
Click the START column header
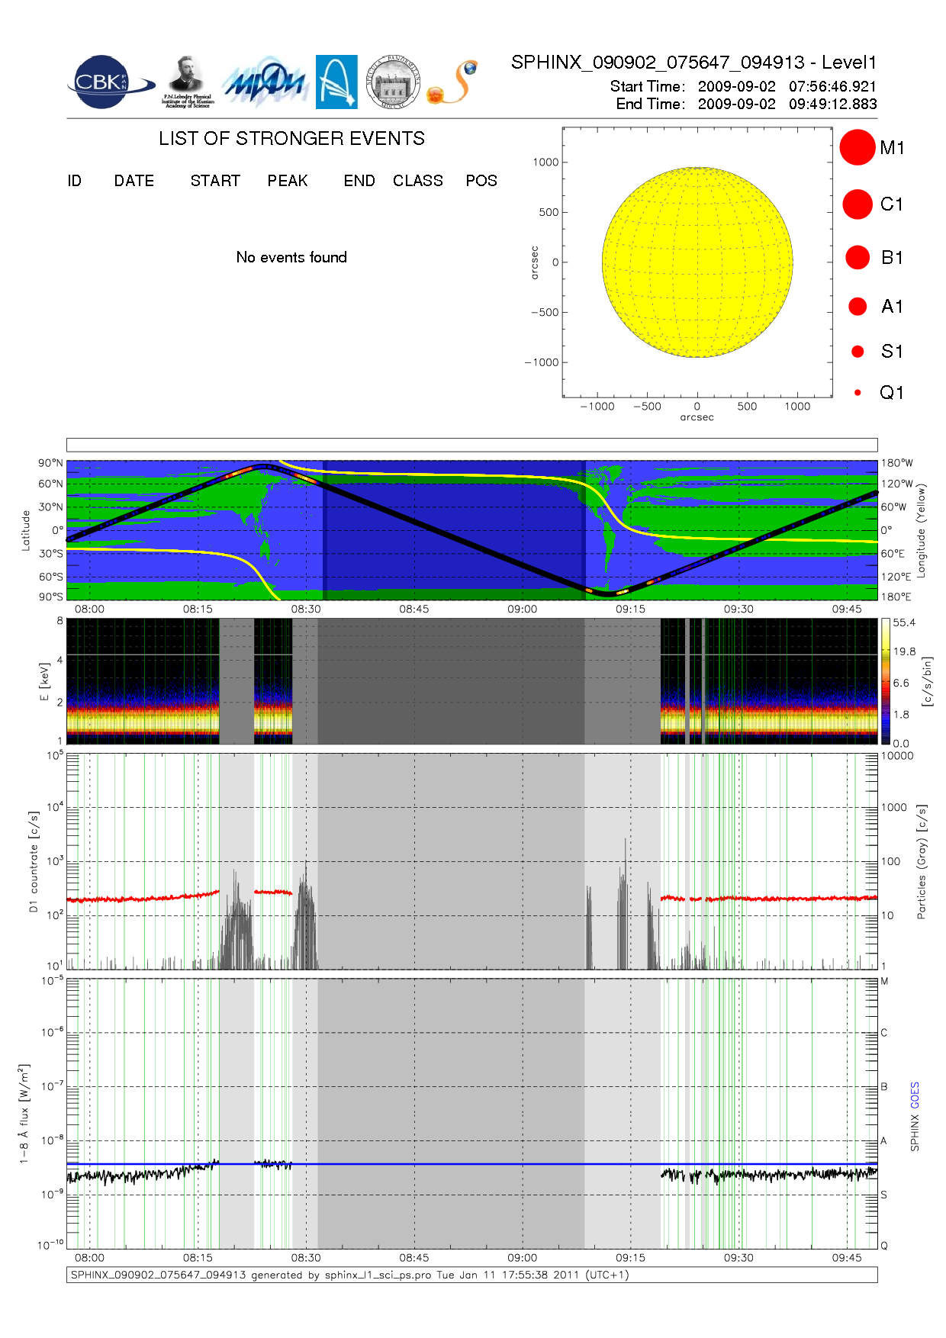215,181
